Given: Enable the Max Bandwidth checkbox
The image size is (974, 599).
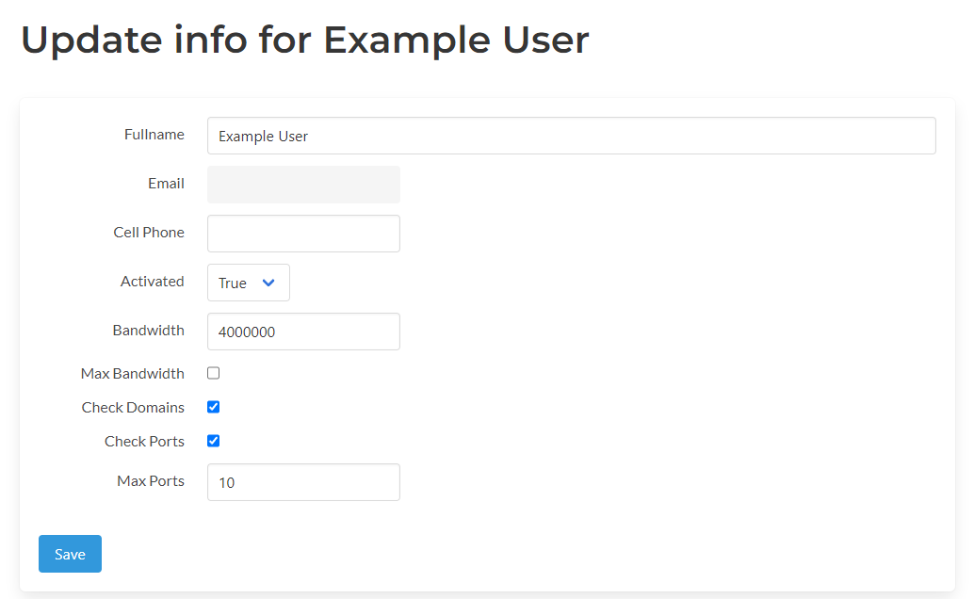Looking at the screenshot, I should pos(213,372).
